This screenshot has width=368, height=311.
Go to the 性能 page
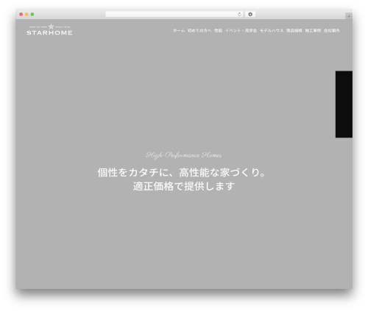pyautogui.click(x=218, y=31)
